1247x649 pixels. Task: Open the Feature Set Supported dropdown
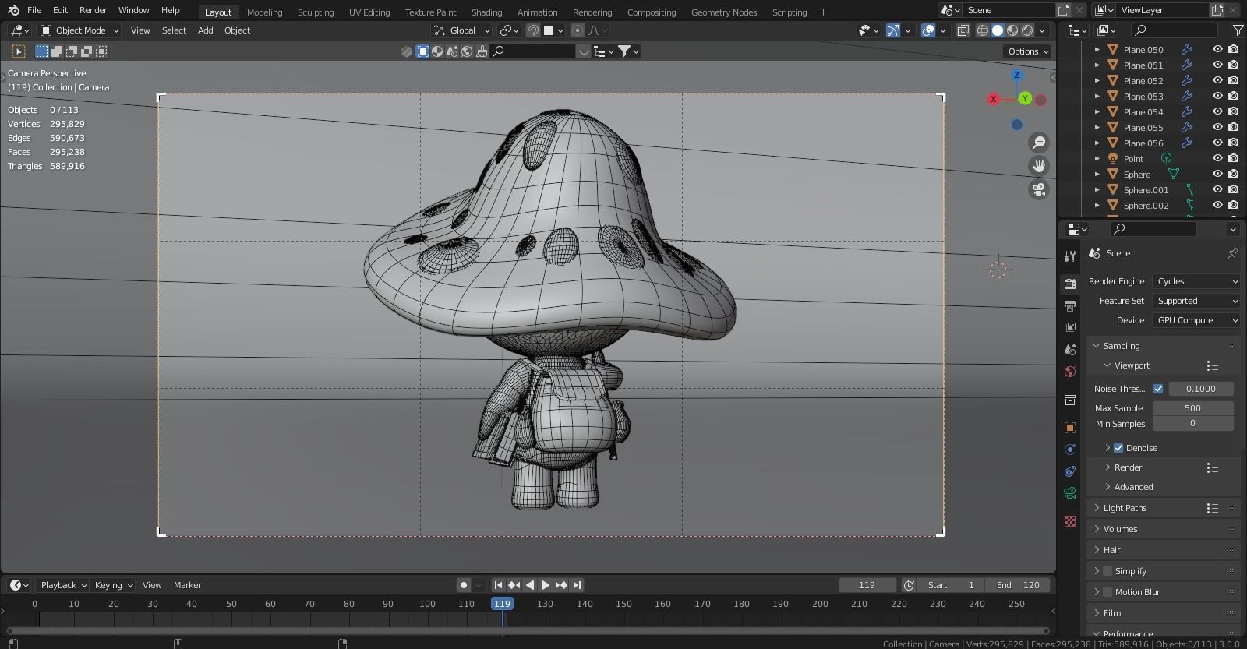coord(1196,301)
